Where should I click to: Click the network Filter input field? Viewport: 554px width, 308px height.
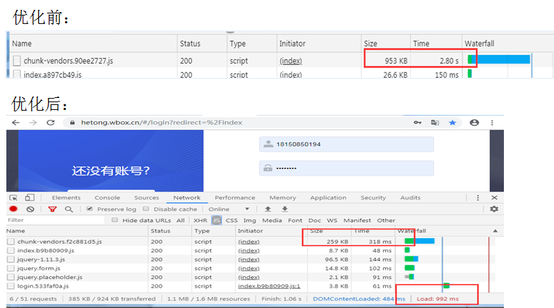[x=55, y=220]
